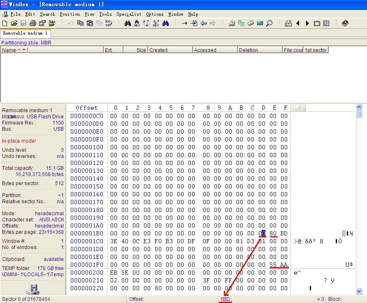
Task: Run Simultaneous Search blue binoculars
Action: click(x=165, y=23)
